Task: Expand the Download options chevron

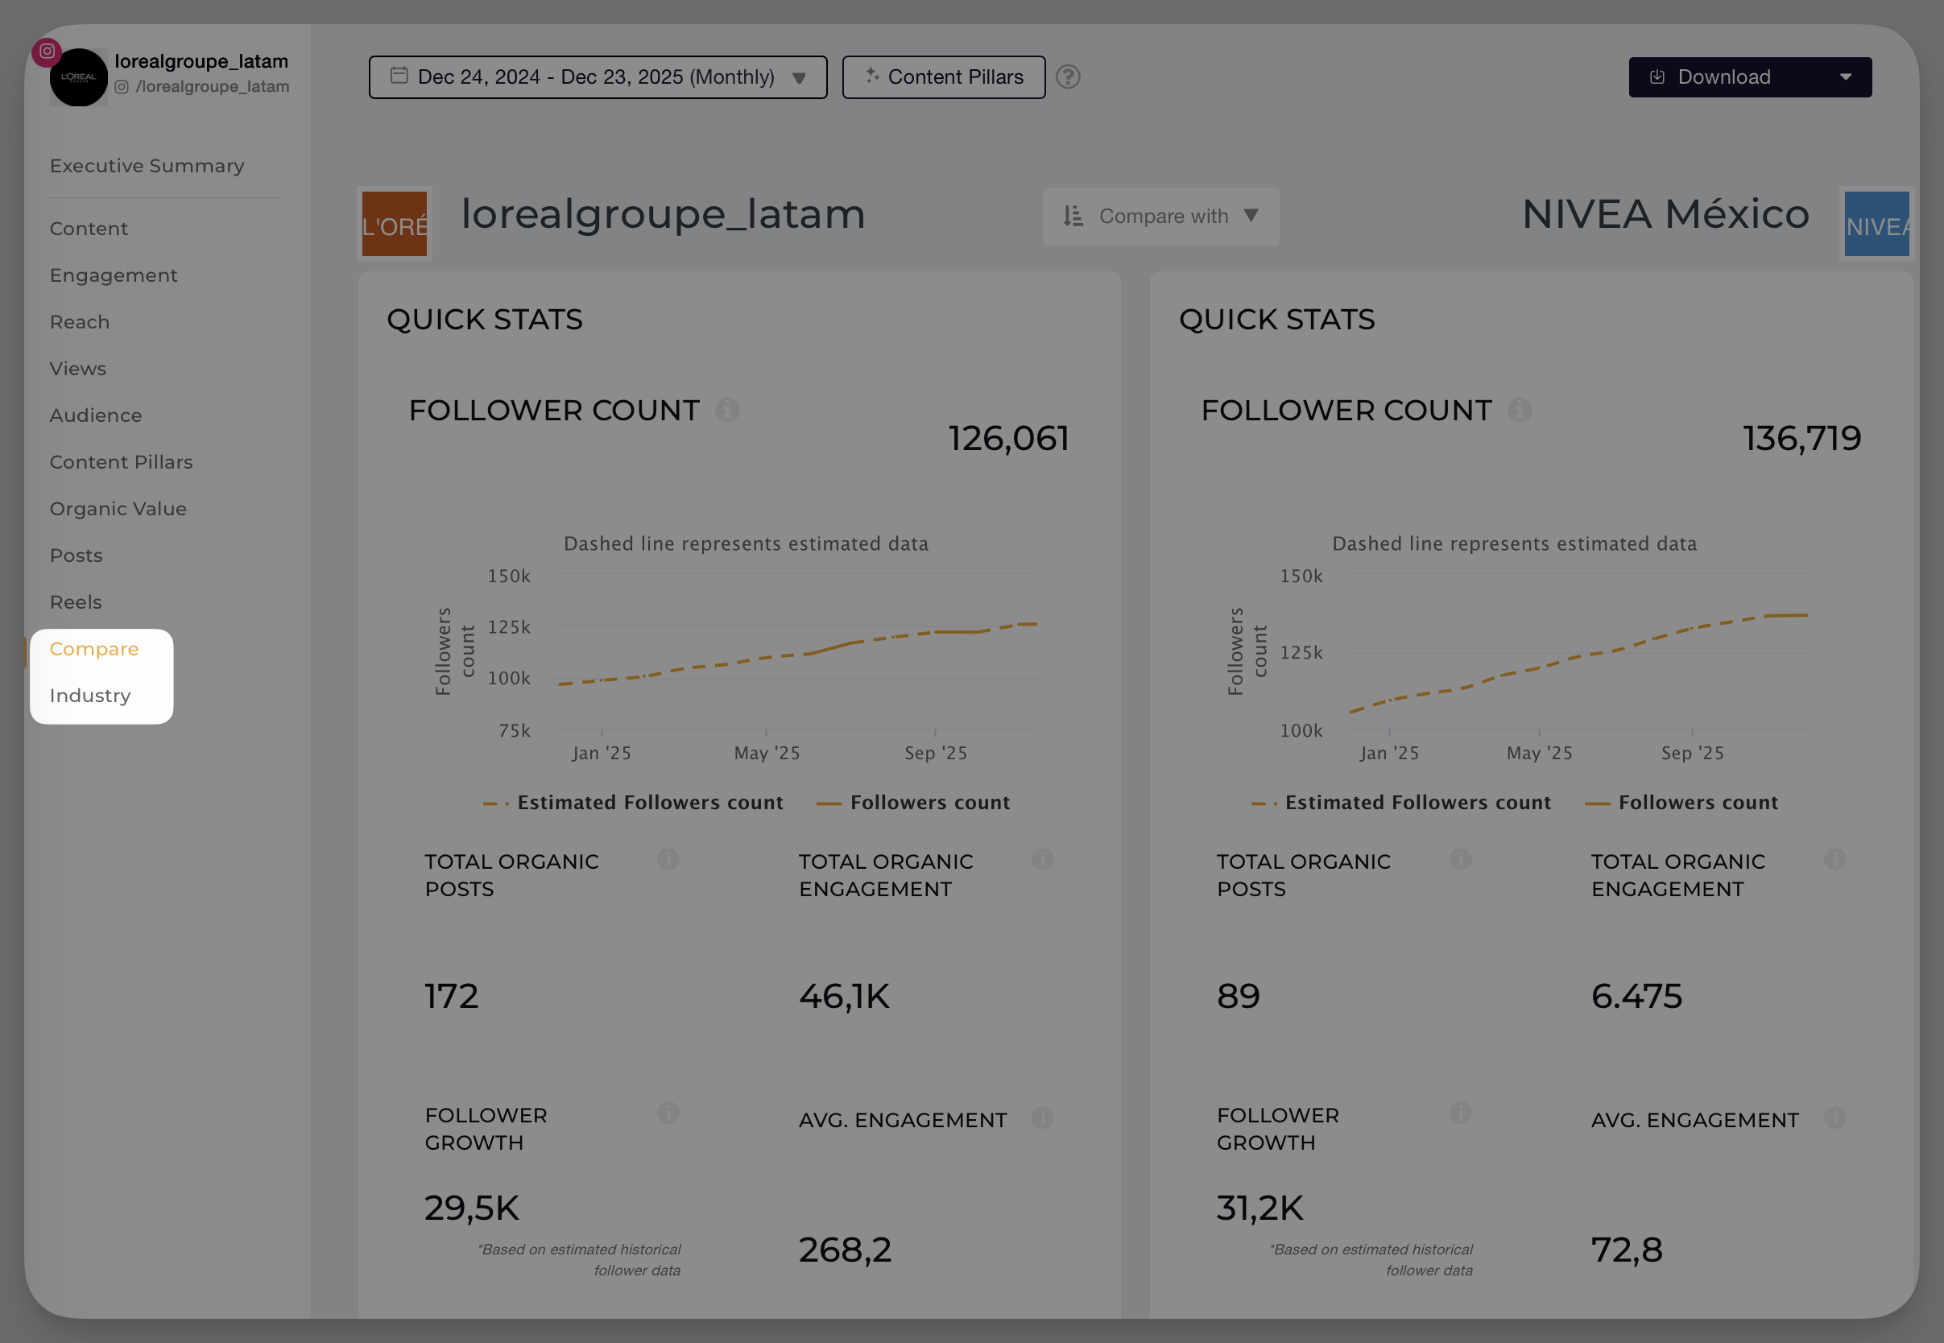Action: click(x=1847, y=76)
